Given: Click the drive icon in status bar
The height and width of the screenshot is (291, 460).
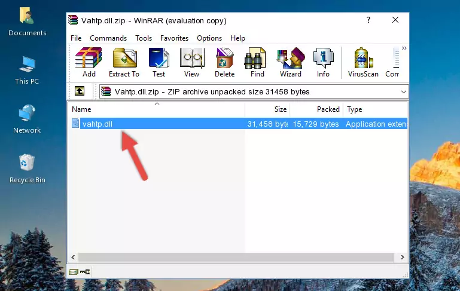Looking at the screenshot, I should (74, 272).
